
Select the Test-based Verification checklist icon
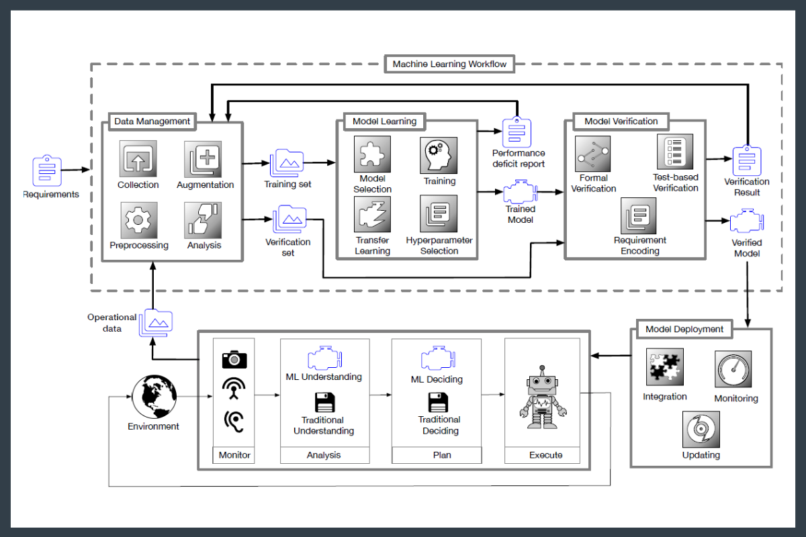(x=675, y=152)
